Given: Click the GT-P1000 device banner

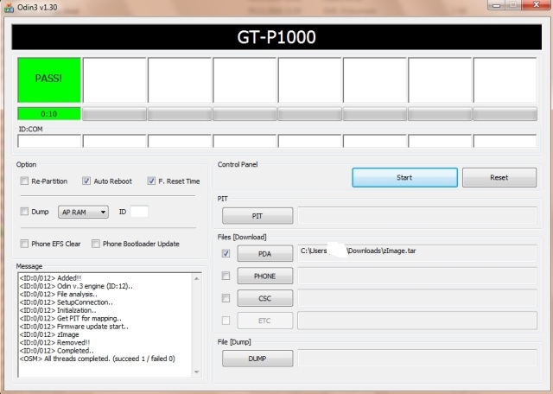Looking at the screenshot, I should [276, 37].
